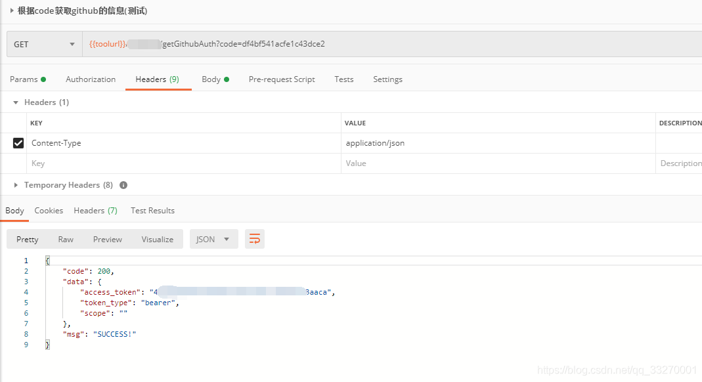Click the Temporary Headers info icon

[x=123, y=185]
